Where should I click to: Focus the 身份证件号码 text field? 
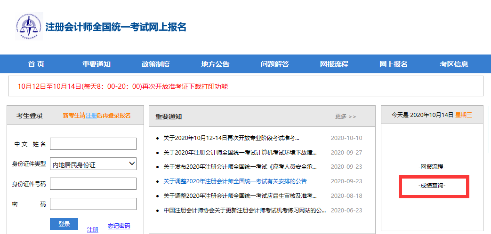(x=93, y=184)
